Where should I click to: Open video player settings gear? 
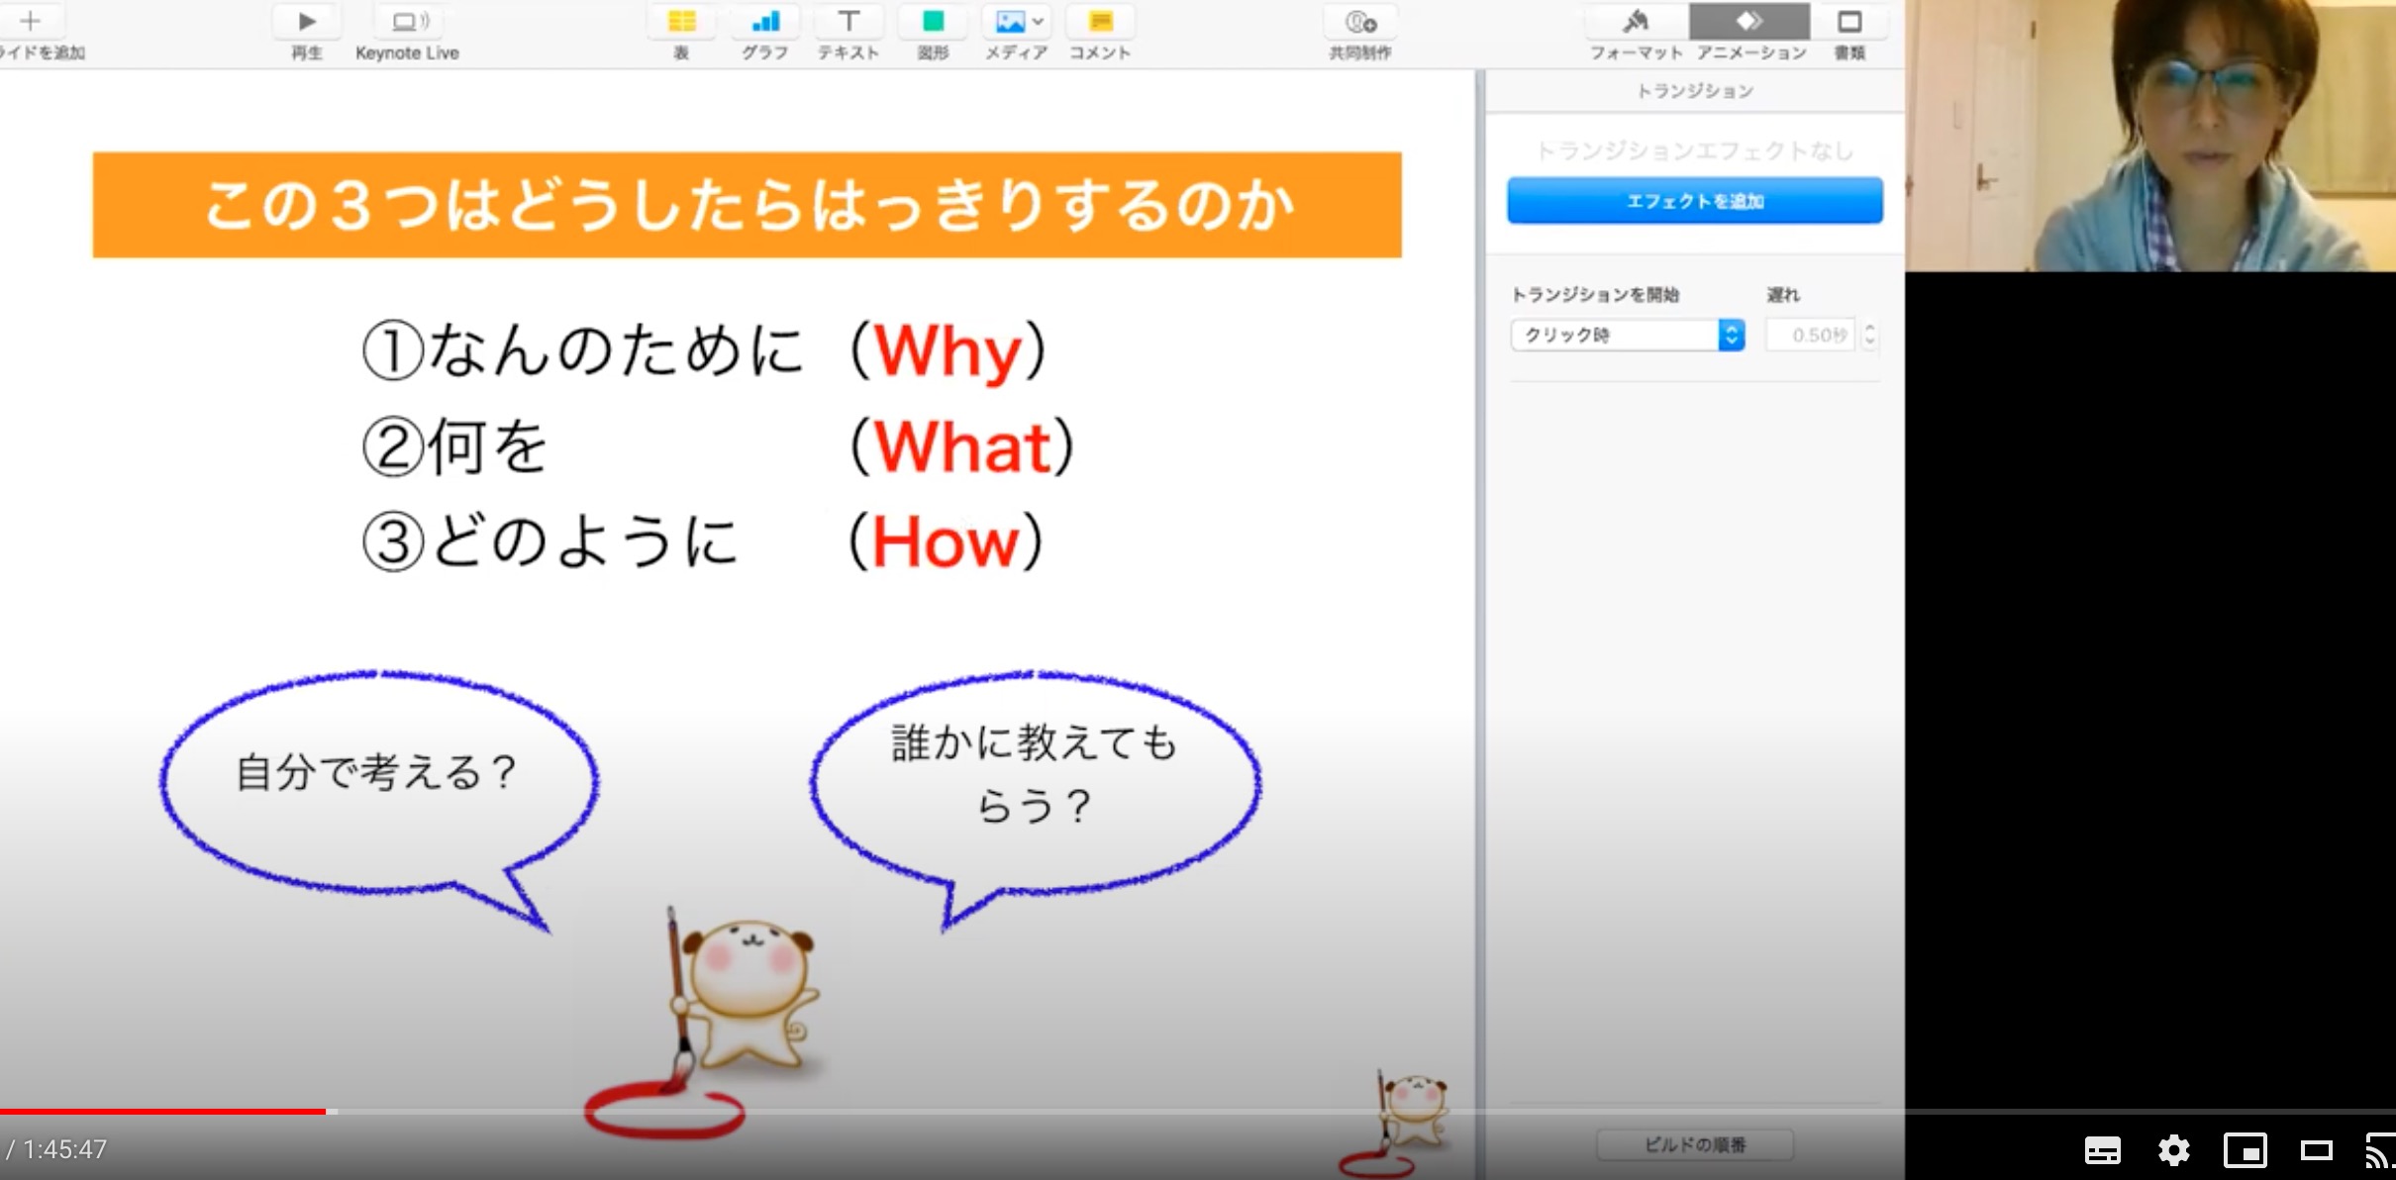[2174, 1150]
